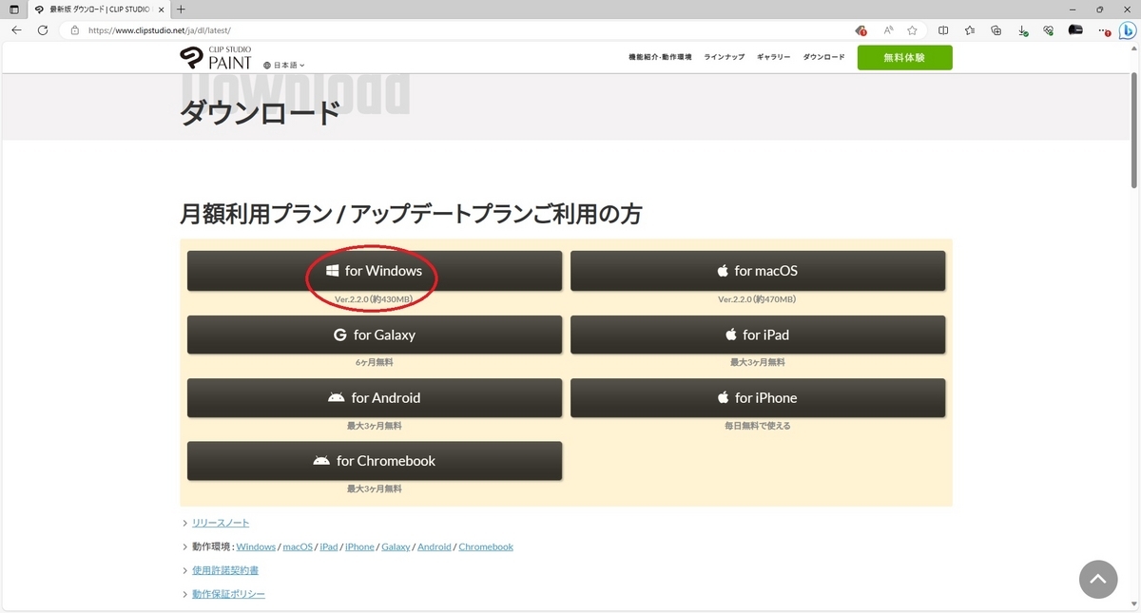Screen dimensions: 1141x613
Task: Open the Bing Copilot sidebar icon
Action: (x=1129, y=30)
